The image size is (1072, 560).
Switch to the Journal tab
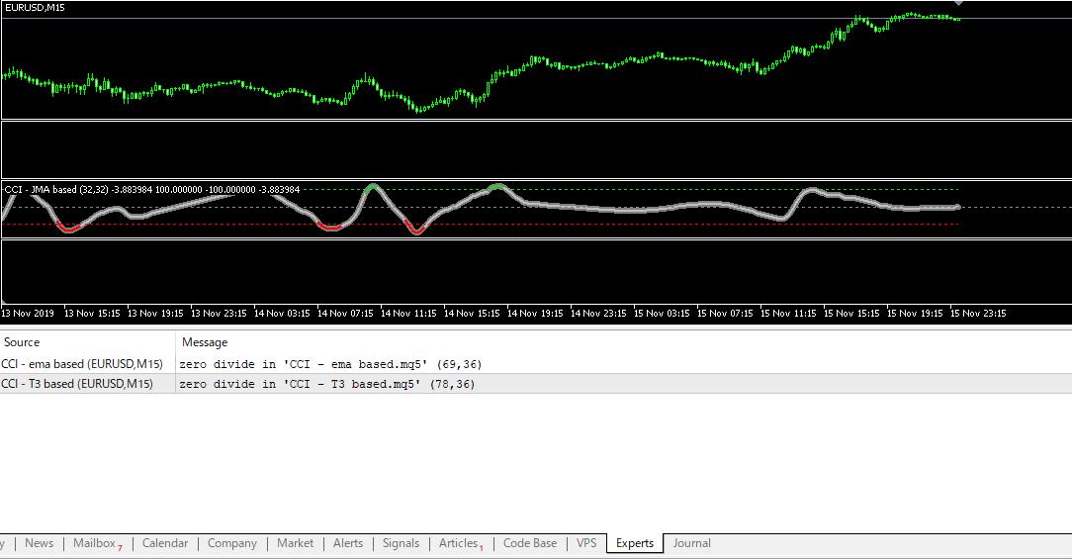point(691,543)
